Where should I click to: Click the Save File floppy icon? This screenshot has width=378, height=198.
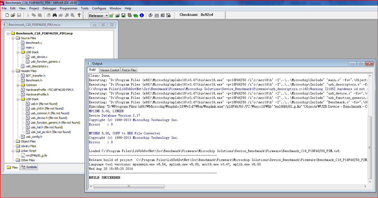pos(19,15)
